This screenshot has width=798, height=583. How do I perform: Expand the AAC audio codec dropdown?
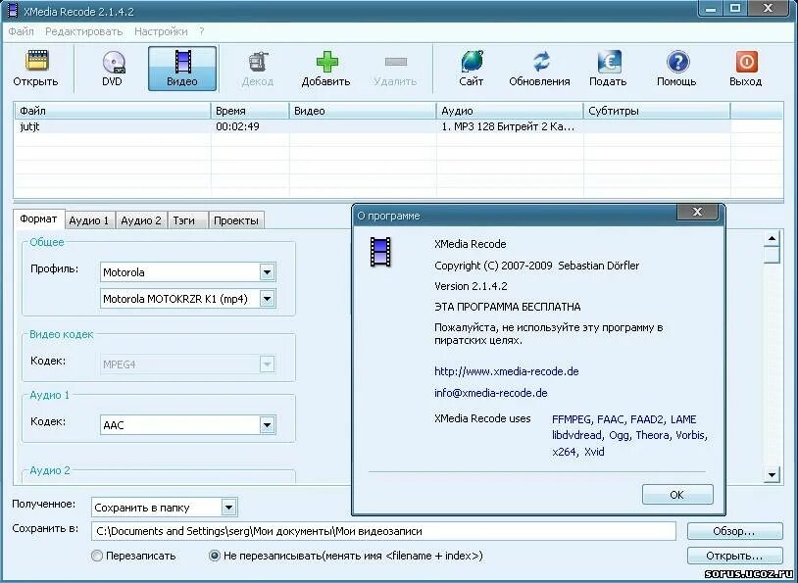point(268,425)
